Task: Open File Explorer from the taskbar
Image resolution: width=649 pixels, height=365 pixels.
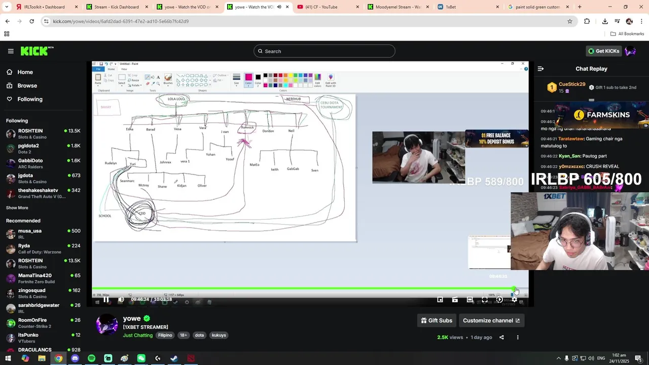Action: [x=42, y=358]
